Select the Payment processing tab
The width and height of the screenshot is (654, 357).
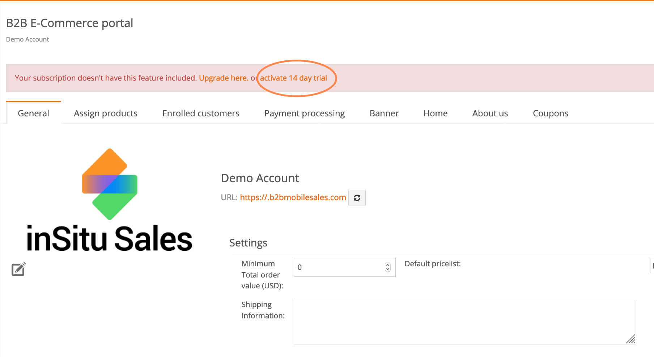[x=305, y=113]
